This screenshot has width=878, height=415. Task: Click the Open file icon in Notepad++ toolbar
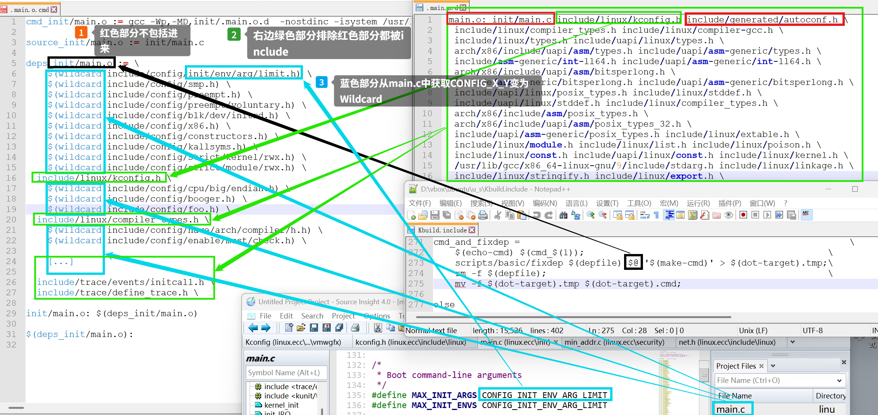423,215
